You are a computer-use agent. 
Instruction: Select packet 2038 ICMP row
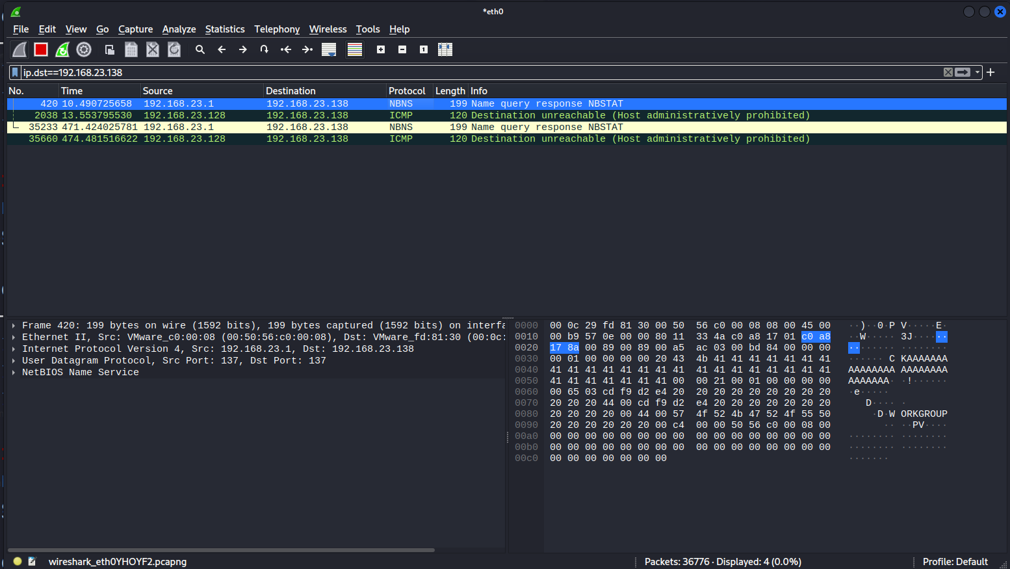point(507,115)
